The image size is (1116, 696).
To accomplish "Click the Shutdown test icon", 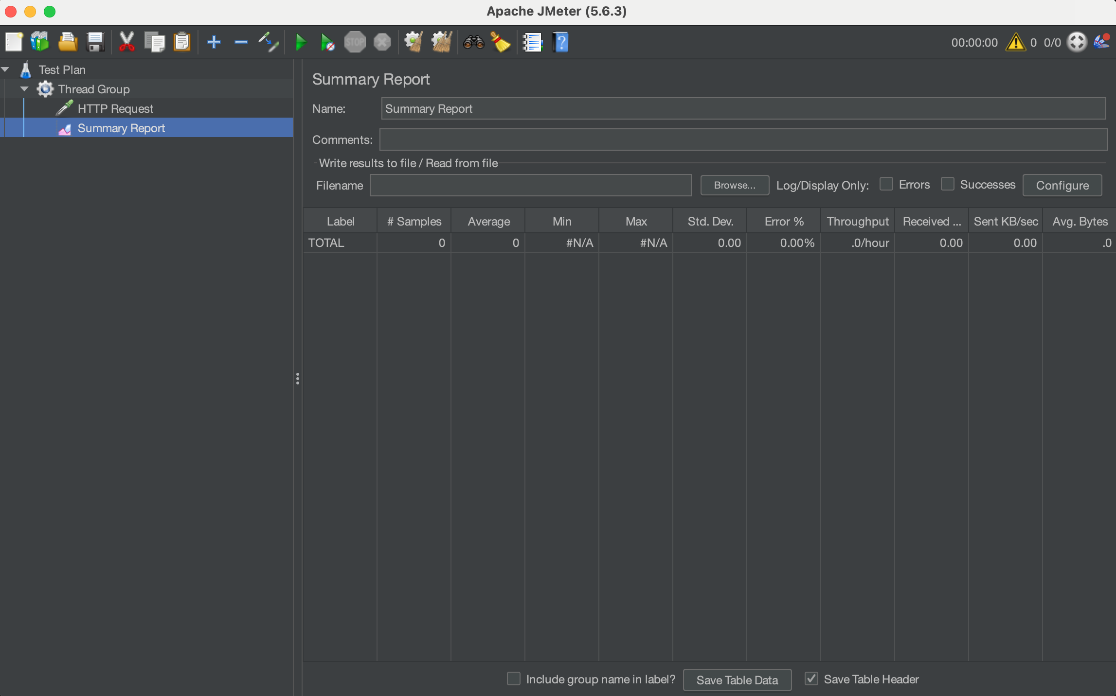I will click(382, 42).
